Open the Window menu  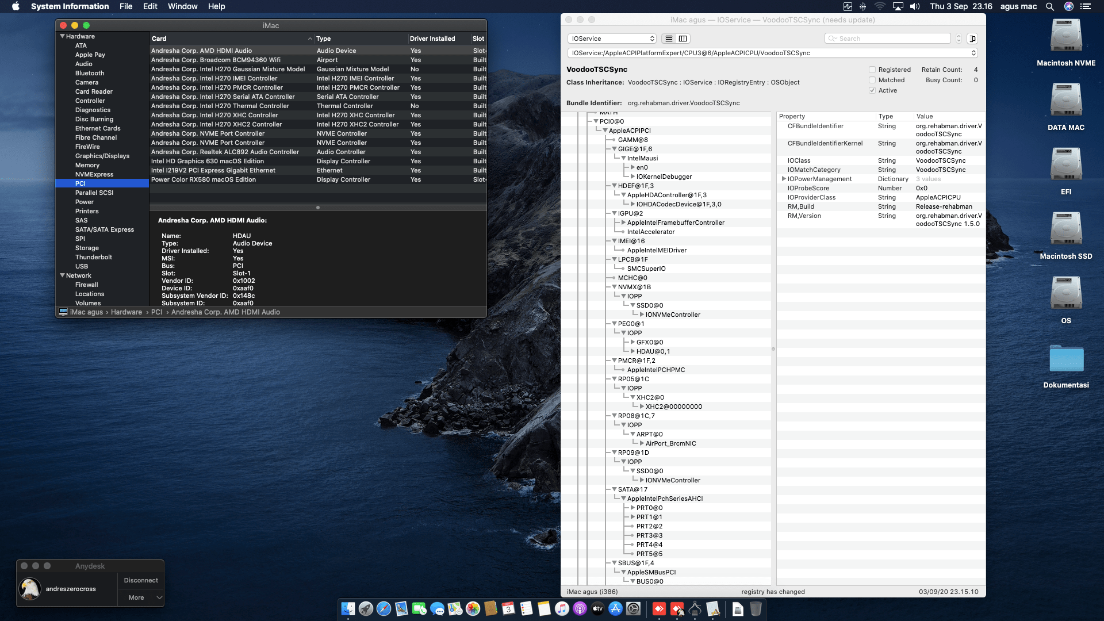coord(182,6)
